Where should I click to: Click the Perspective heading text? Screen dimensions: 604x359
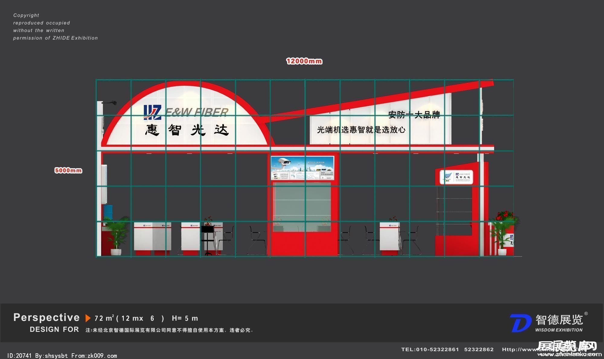(46, 317)
